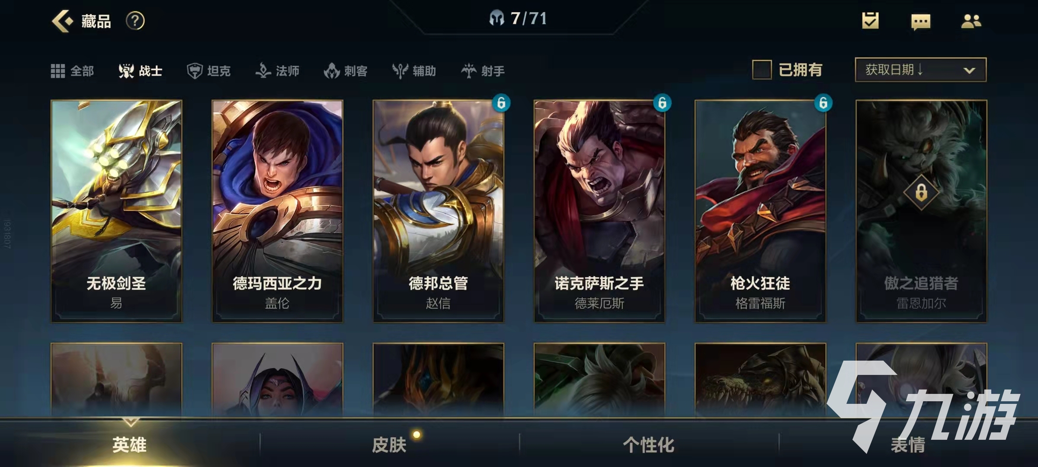The width and height of the screenshot is (1038, 467).
Task: Tap mastery badge on 赵信 card
Action: (x=501, y=103)
